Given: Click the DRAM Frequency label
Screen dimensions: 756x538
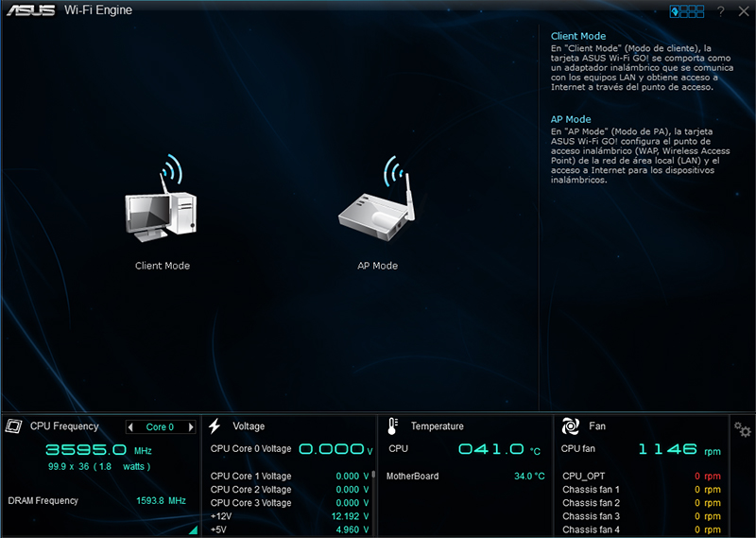Looking at the screenshot, I should pos(43,500).
